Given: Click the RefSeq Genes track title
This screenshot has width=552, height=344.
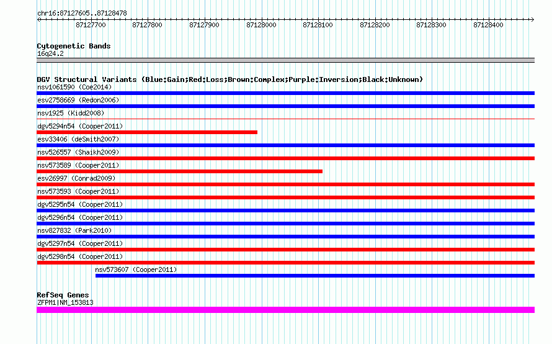Looking at the screenshot, I should tap(63, 295).
